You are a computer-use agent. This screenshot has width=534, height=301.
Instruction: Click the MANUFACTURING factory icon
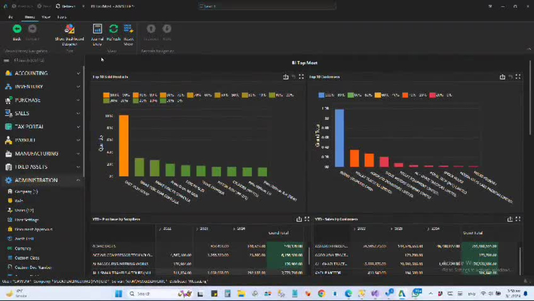9,154
